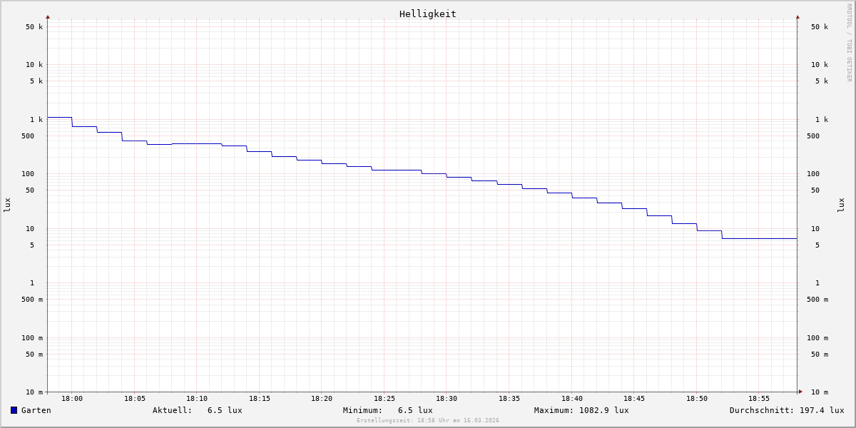The width and height of the screenshot is (856, 428).
Task: Click the Helligkeit chart title
Action: 427,14
